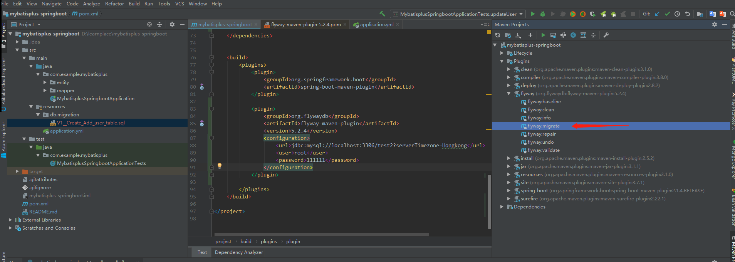Toggle the 1: Project tool window stripe

click(x=3, y=36)
